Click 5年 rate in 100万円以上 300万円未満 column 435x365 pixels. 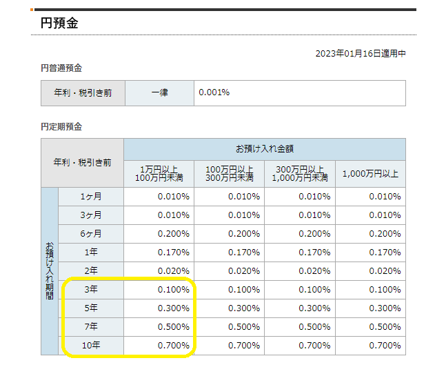(244, 308)
